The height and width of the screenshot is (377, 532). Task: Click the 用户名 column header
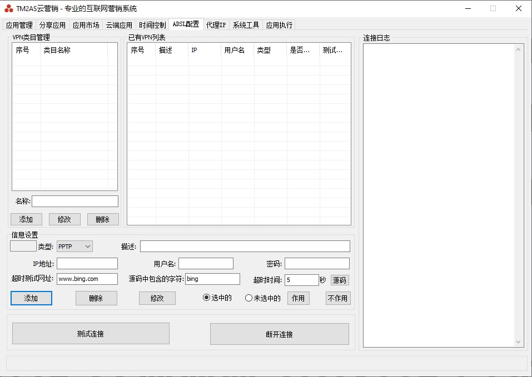[237, 50]
